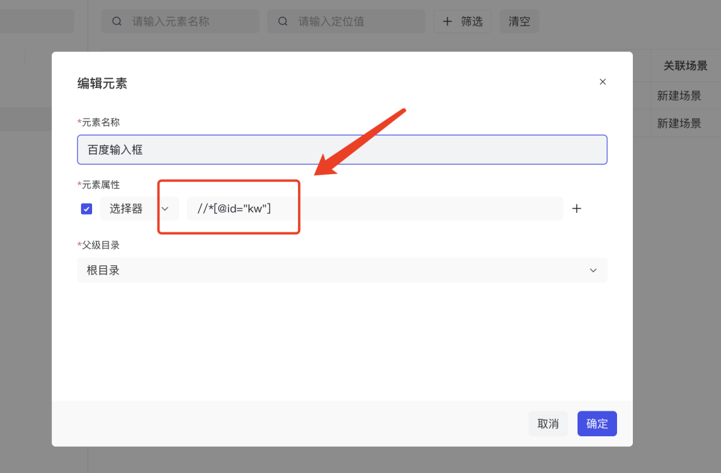This screenshot has height=473, width=721.
Task: Click the plus icon in 筛选 button
Action: click(447, 21)
